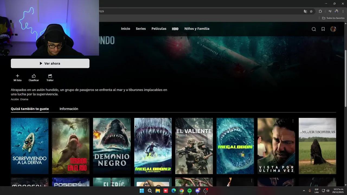Open Microsoft Edge from the taskbar
This screenshot has height=195, width=347.
[x=174, y=191]
